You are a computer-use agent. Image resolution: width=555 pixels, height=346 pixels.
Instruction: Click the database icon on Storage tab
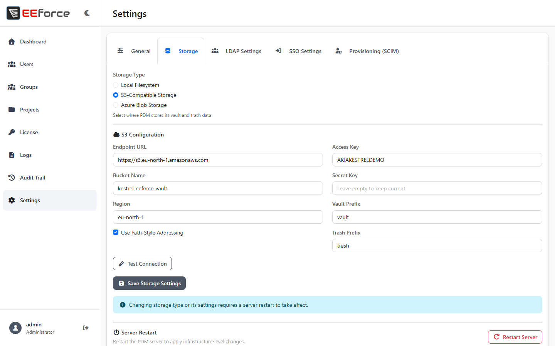point(168,51)
